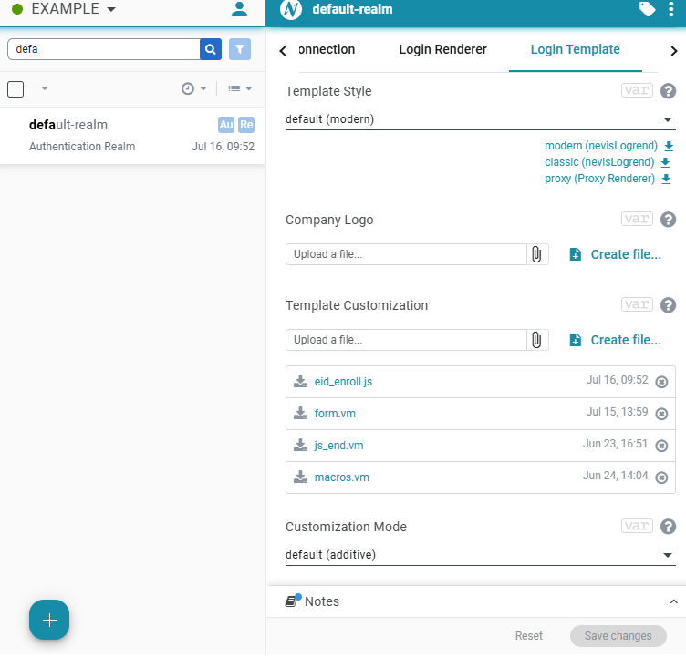
Task: Open the EXAMPLE project dropdown
Action: (x=64, y=10)
